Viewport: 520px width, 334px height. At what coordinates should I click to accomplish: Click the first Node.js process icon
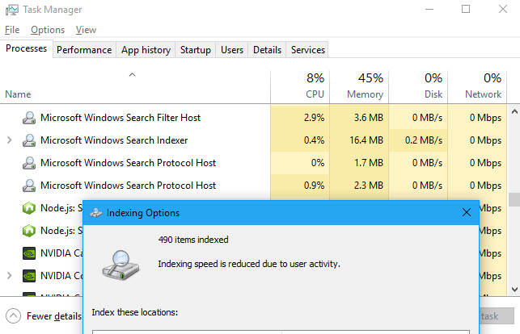[29, 208]
